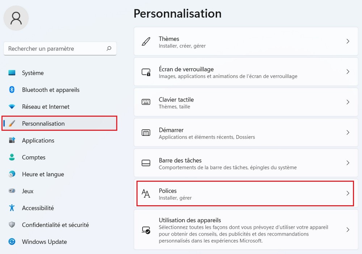Click the Confidentialité et sécurité shield icon
Screen dimensions: 362x254
pos(12,225)
